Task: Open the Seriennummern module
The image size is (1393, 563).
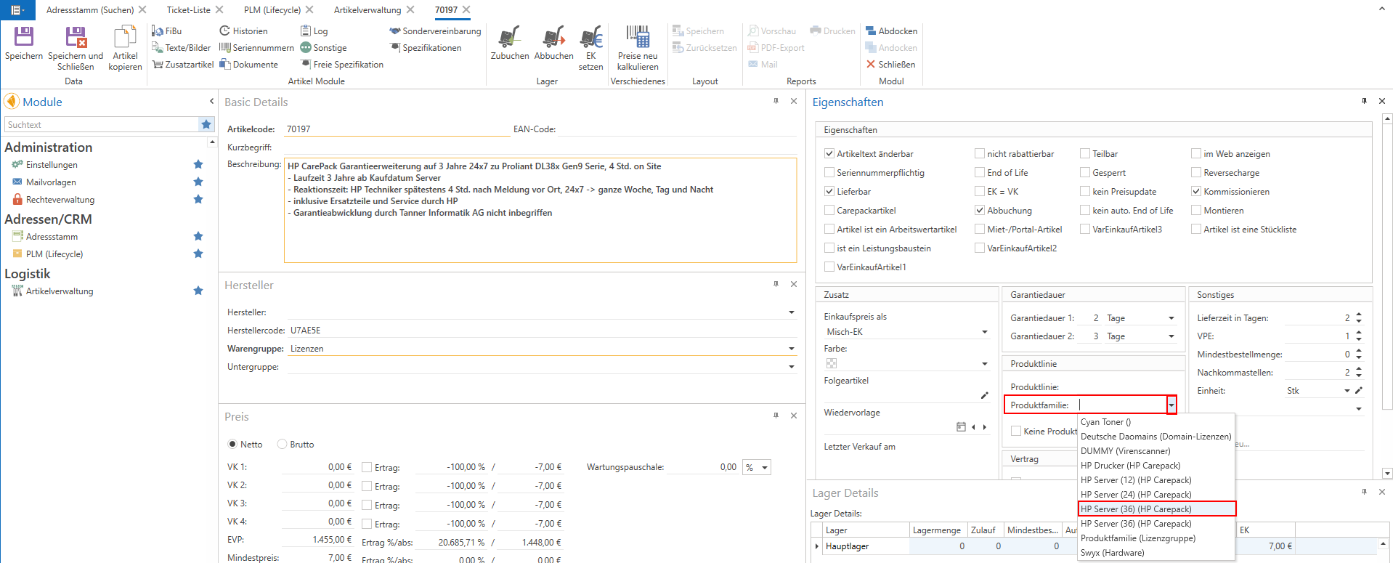Action: 256,48
